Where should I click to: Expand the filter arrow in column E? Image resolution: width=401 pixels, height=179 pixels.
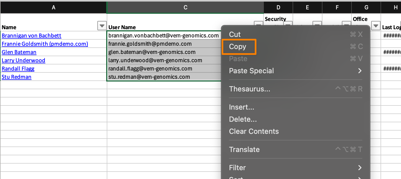point(317,24)
